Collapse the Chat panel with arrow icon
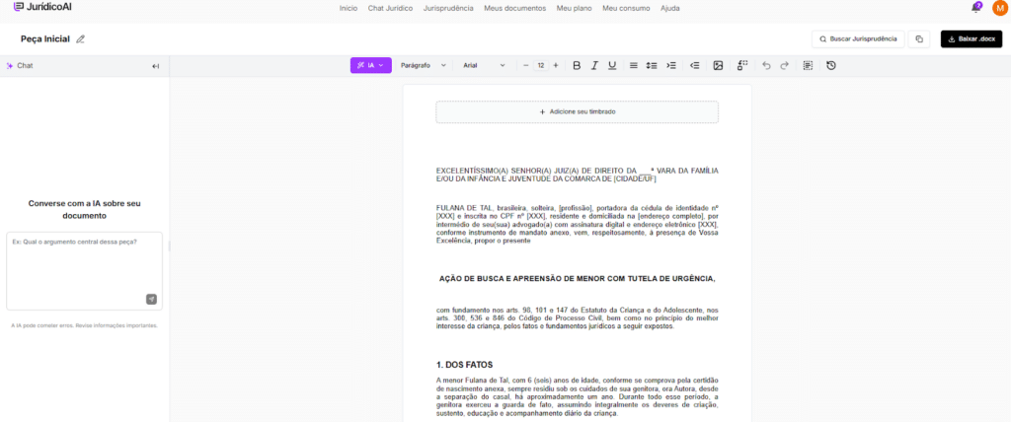 click(155, 66)
